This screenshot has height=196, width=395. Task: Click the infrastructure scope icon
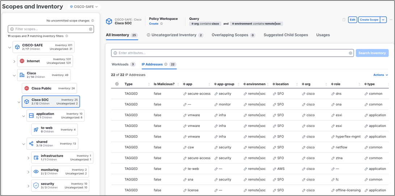click(x=36, y=158)
